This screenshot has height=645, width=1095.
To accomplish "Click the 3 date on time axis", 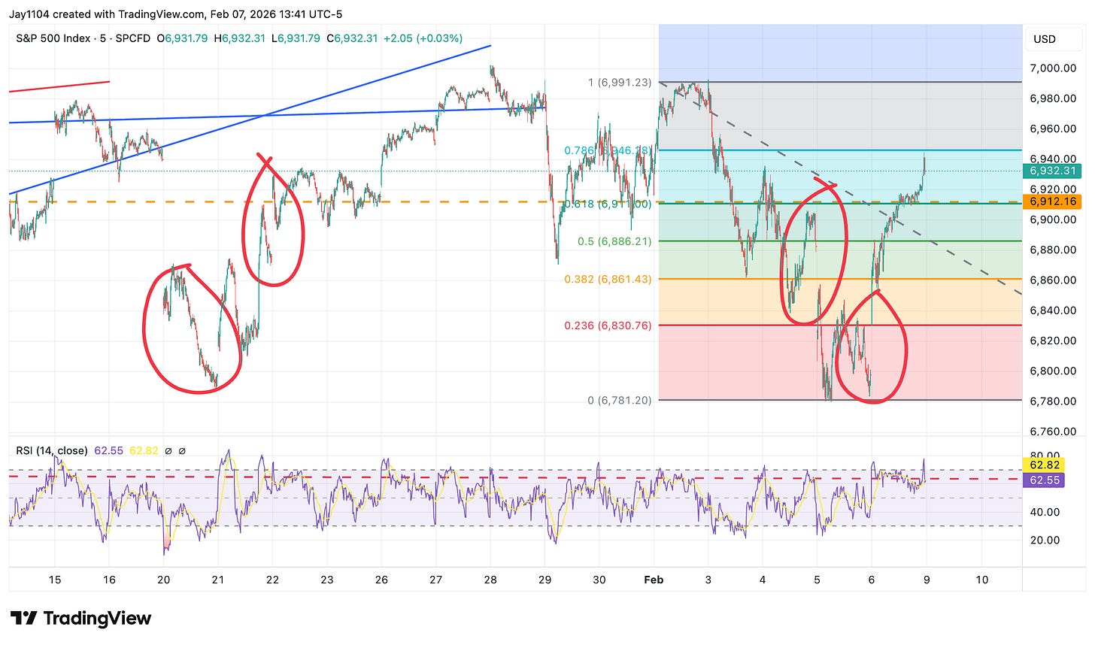I will [x=708, y=580].
